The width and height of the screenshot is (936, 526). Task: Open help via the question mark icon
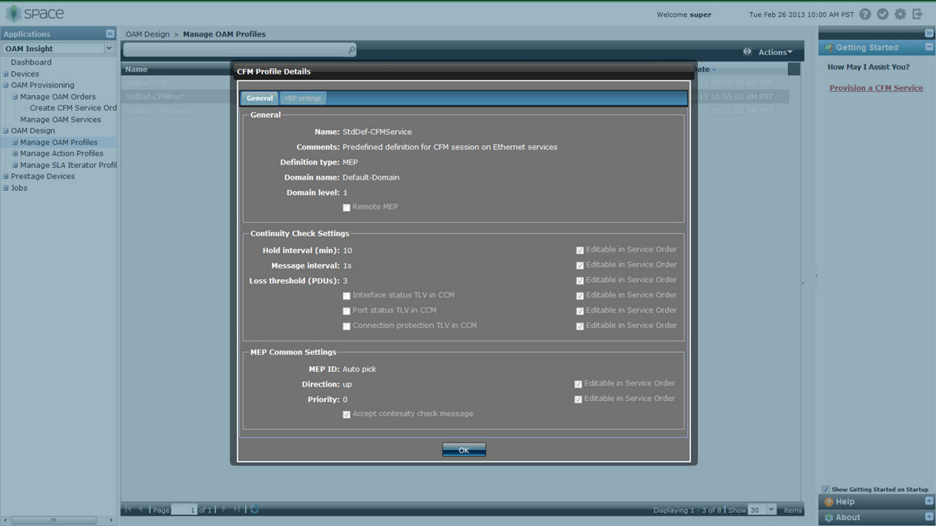click(866, 14)
